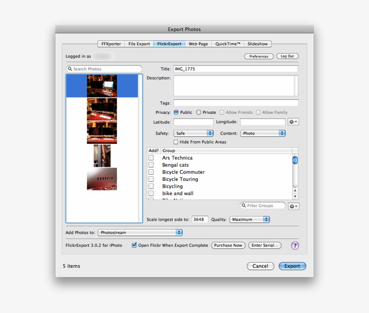369x313 pixels.
Task: Open the help question mark button
Action: pyautogui.click(x=295, y=246)
